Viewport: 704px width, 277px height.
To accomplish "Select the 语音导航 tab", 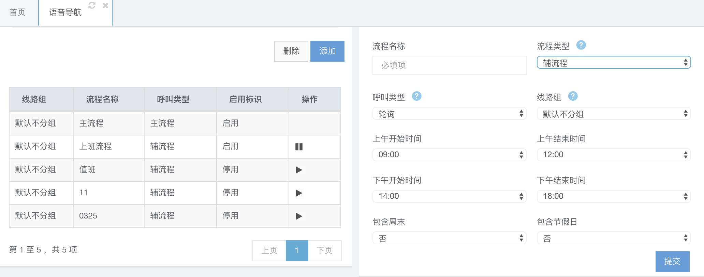I will [x=65, y=13].
